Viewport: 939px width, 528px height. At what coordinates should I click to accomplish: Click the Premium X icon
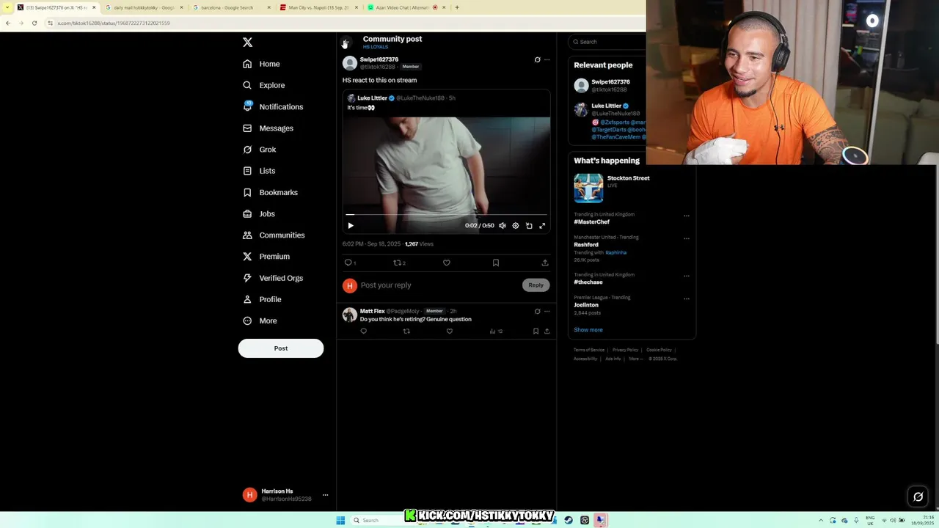click(247, 257)
